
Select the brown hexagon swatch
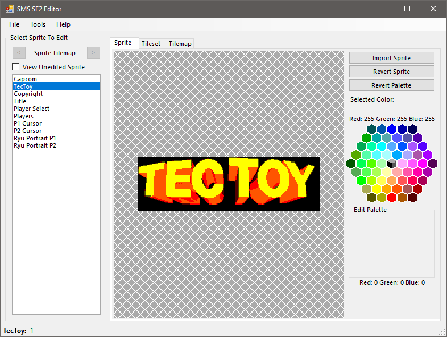(402, 197)
